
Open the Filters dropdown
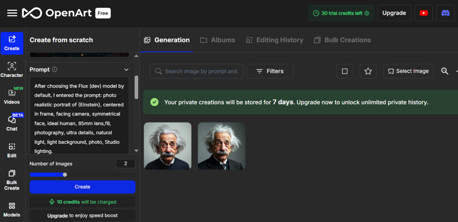(270, 71)
